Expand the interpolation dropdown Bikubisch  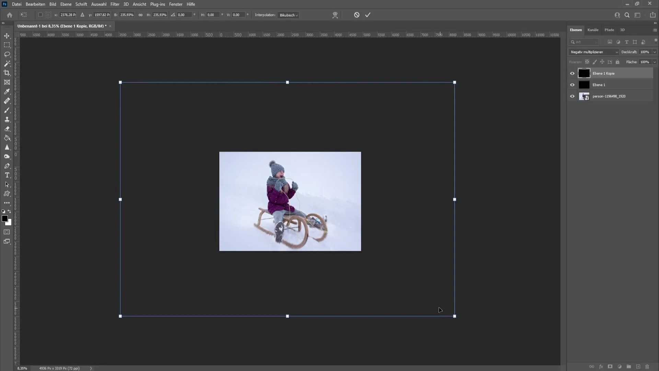coord(288,15)
